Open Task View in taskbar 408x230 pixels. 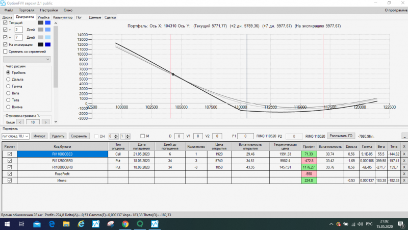click(21, 224)
